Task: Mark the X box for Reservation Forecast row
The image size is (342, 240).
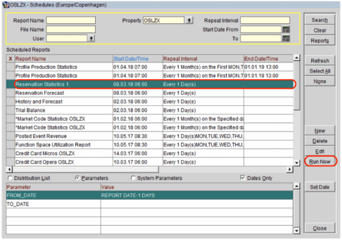Action: tap(10, 93)
